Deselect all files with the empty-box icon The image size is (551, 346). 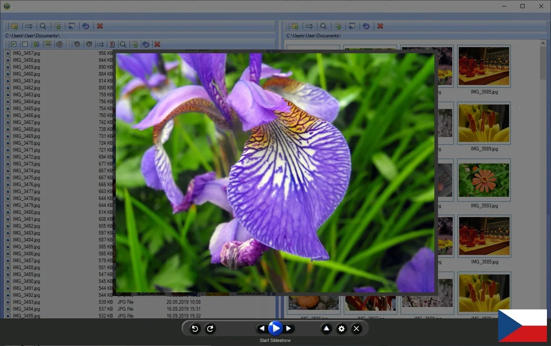[x=25, y=44]
